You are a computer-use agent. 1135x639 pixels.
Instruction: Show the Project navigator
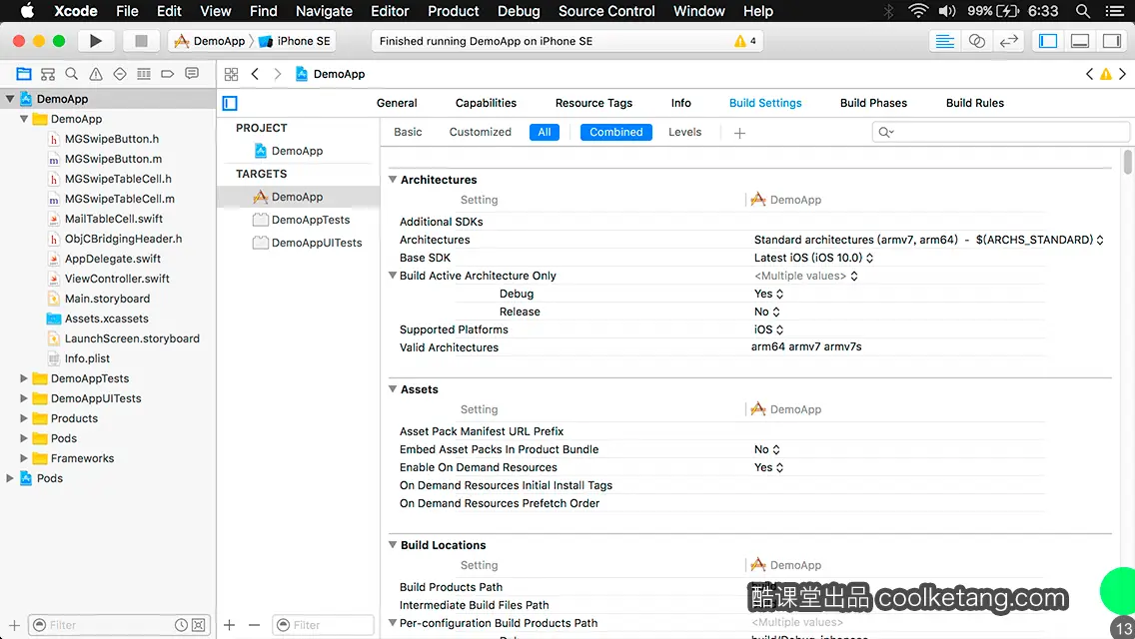pyautogui.click(x=24, y=74)
